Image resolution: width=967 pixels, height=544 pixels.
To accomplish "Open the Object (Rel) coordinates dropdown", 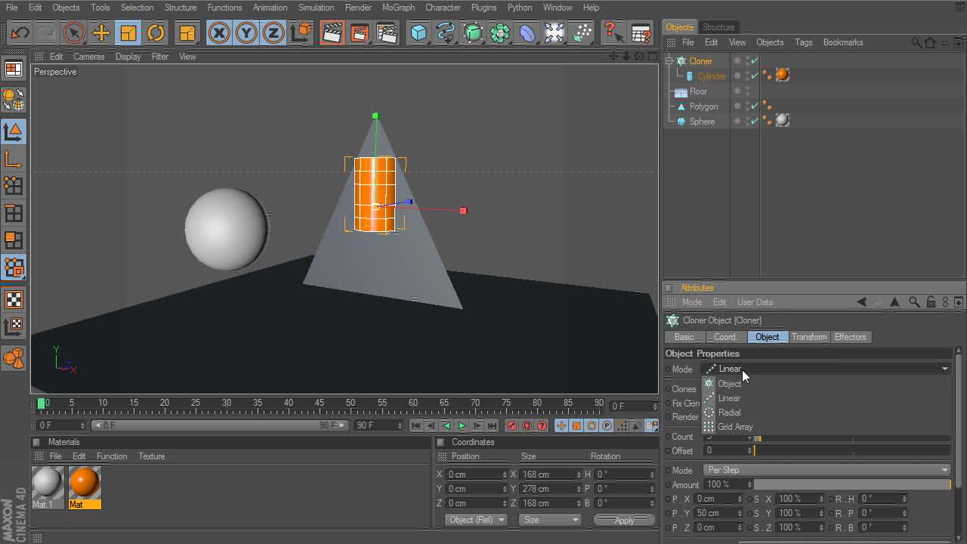I will click(x=476, y=520).
